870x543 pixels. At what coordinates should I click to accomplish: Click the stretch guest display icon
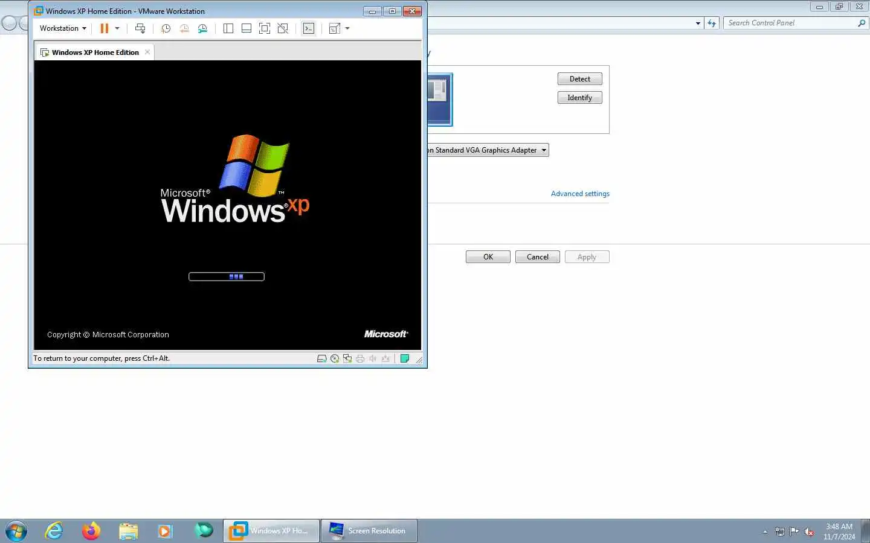pyautogui.click(x=334, y=28)
